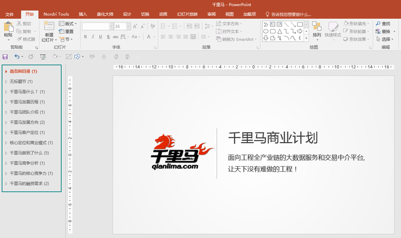401x238 pixels.
Task: Save the presentation from quick access
Action: [5, 56]
